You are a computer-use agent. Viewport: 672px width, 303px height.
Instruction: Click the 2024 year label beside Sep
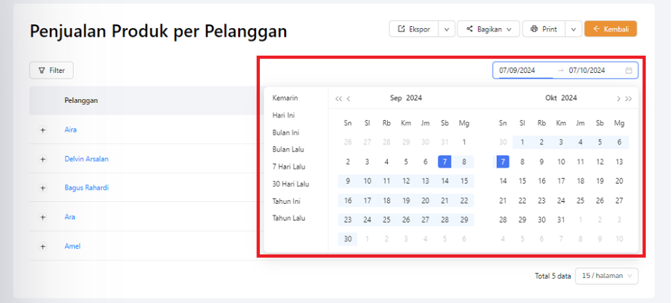click(x=414, y=98)
